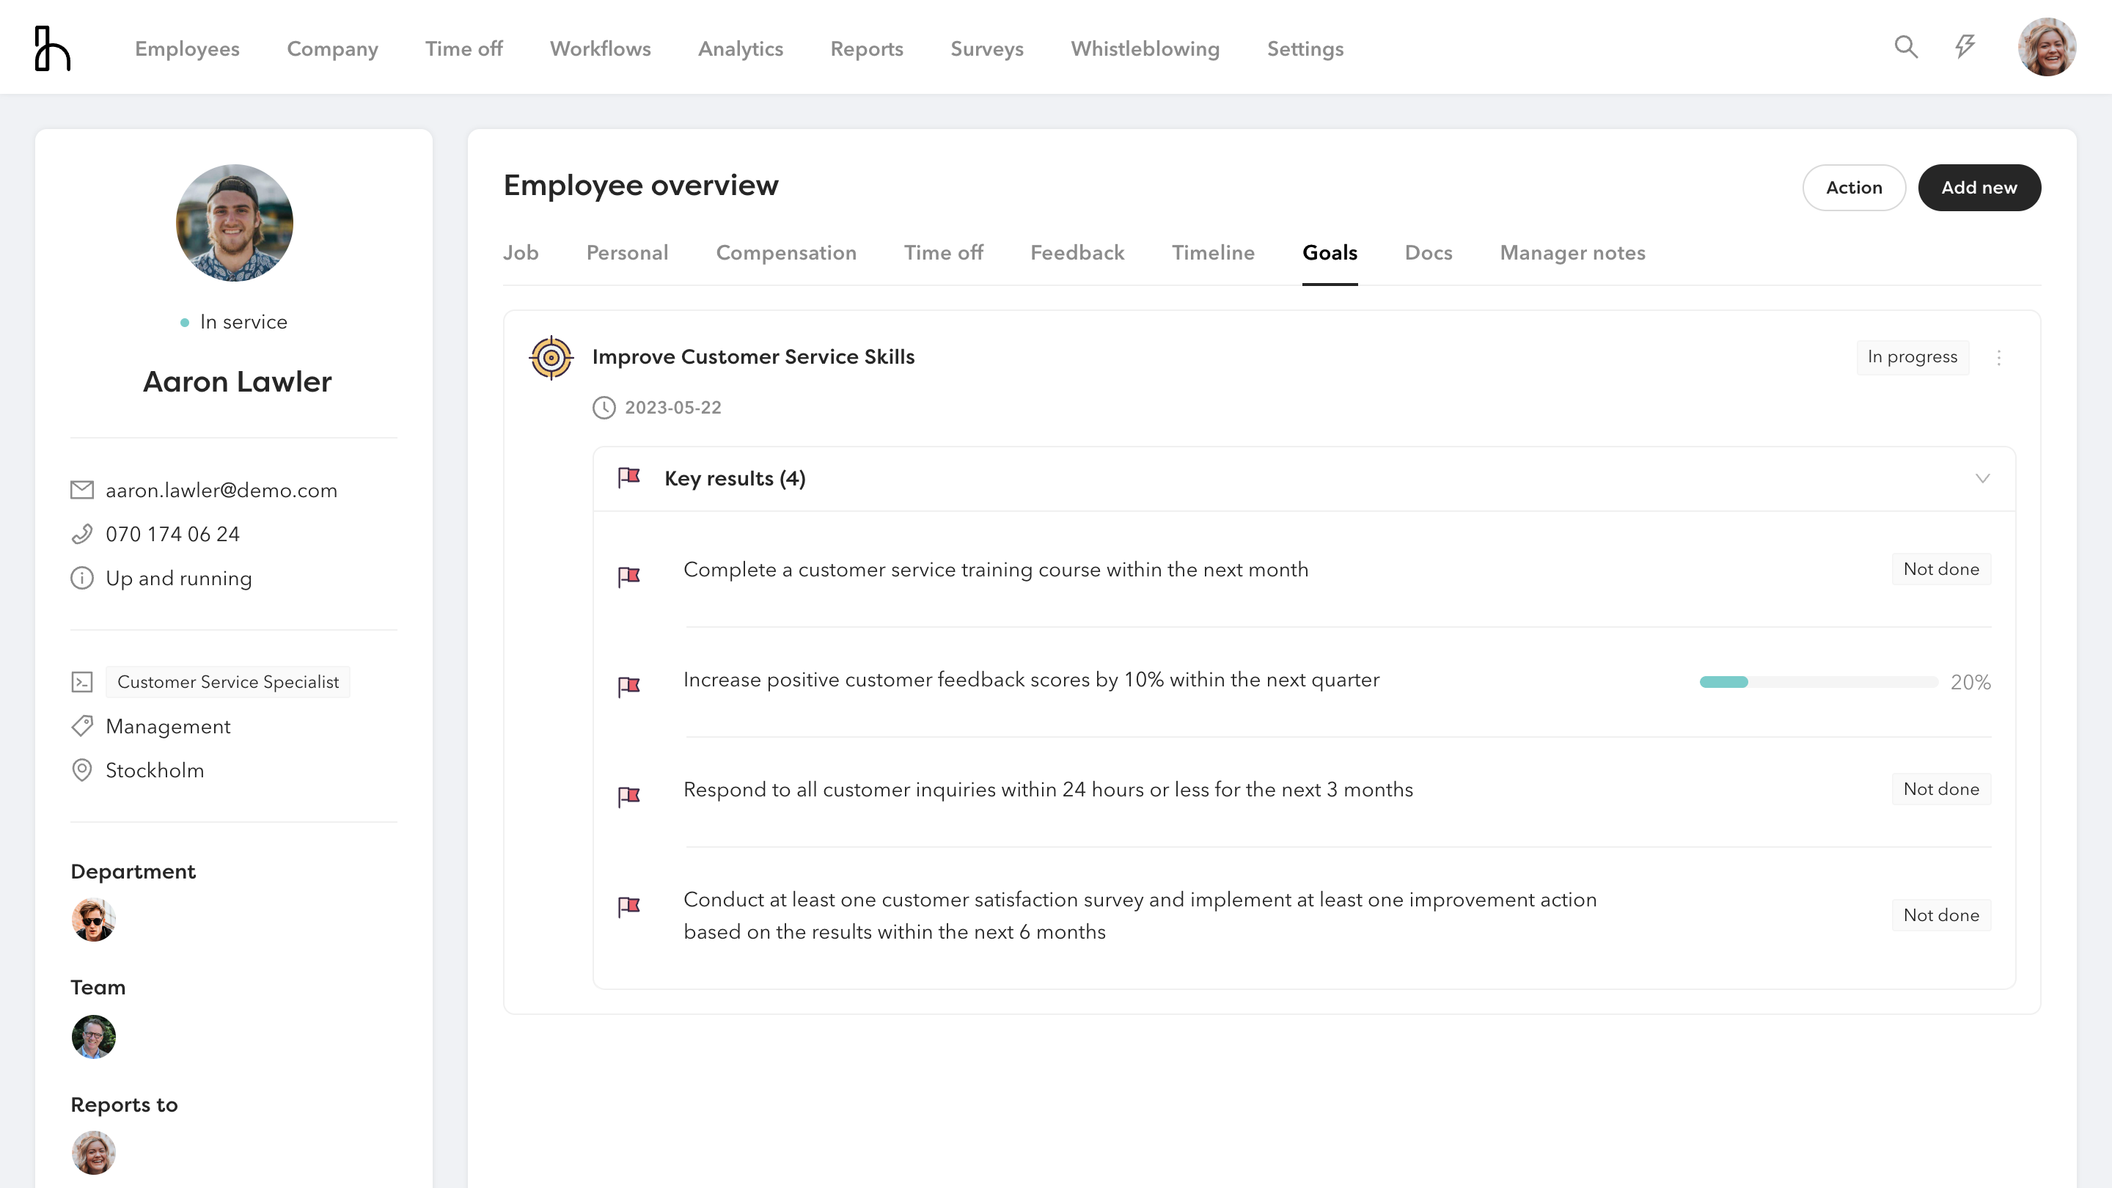
Task: Toggle Not done on the 24-hour response result
Action: pyautogui.click(x=1940, y=789)
